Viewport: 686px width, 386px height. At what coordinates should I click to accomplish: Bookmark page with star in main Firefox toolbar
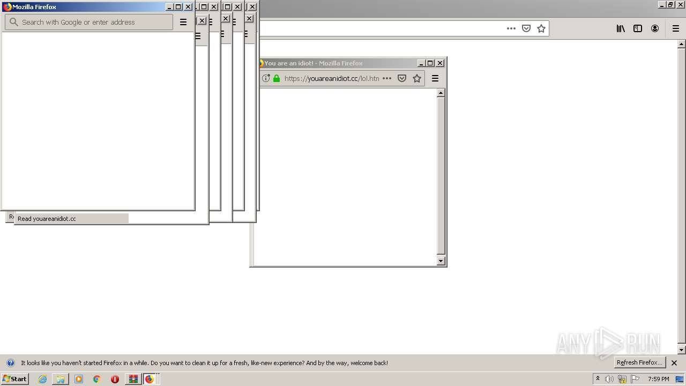click(541, 28)
